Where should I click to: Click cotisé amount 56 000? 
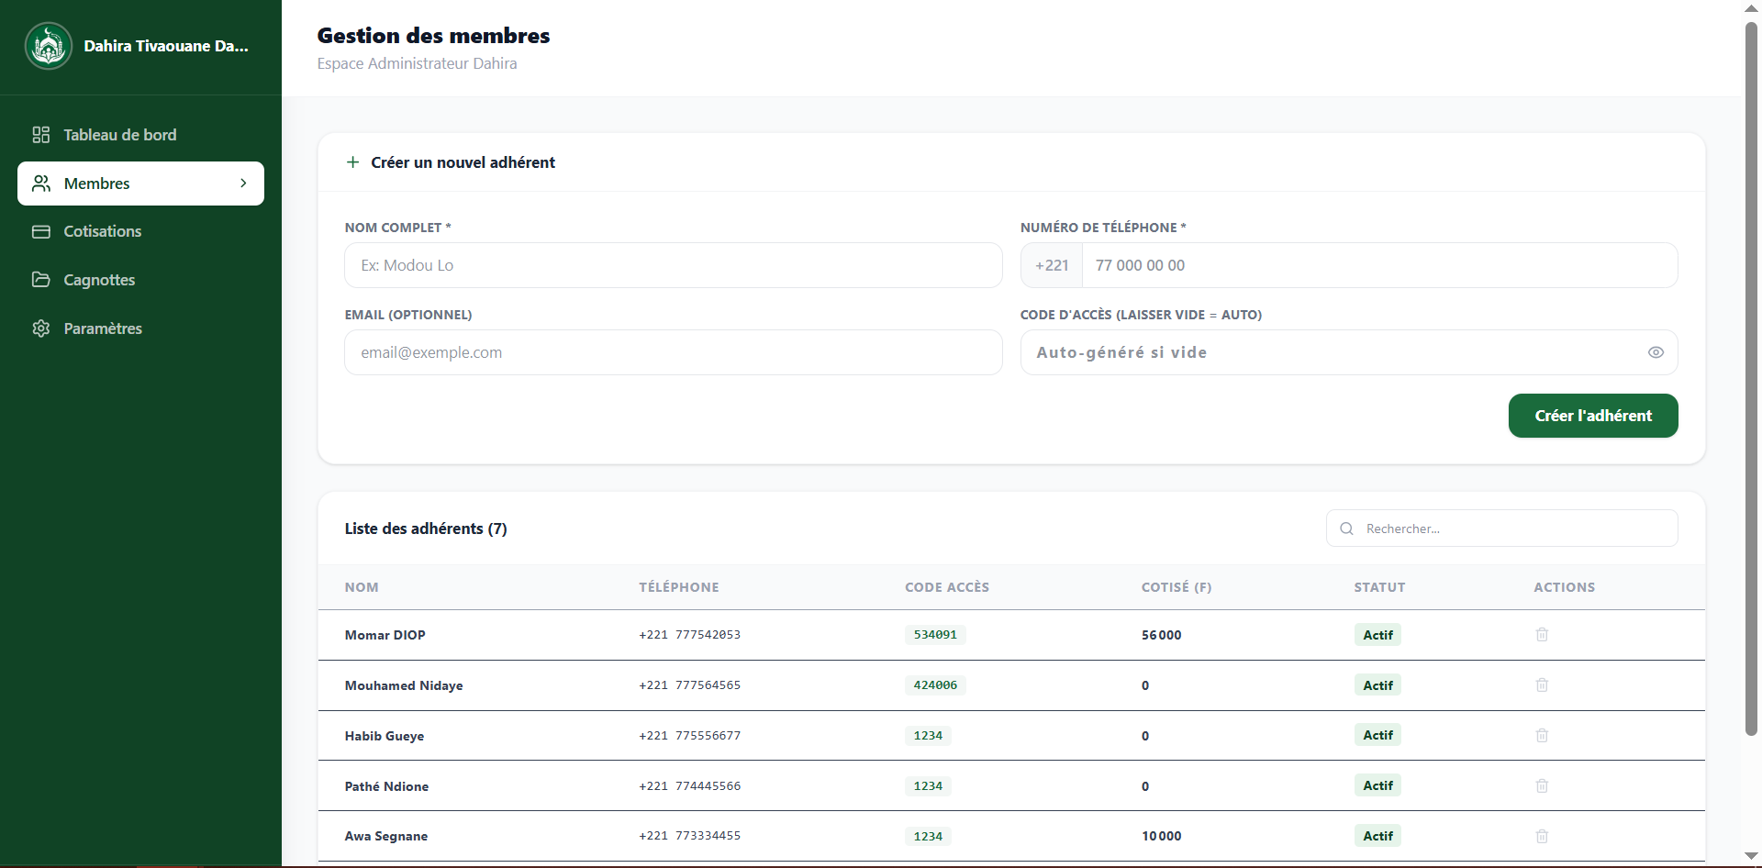coord(1162,635)
